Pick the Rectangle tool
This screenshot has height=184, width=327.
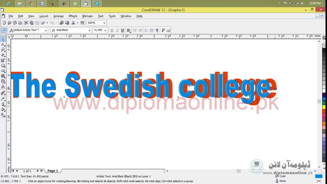[3, 66]
